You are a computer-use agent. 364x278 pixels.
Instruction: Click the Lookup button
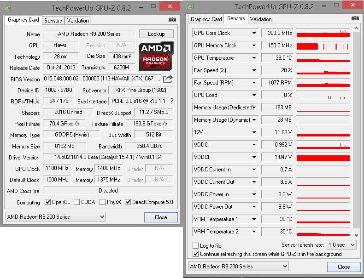[x=156, y=34]
